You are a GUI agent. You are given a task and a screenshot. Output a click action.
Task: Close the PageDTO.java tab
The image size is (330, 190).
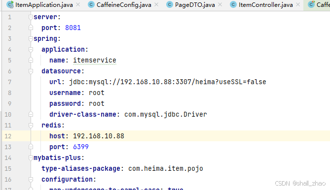[220, 4]
